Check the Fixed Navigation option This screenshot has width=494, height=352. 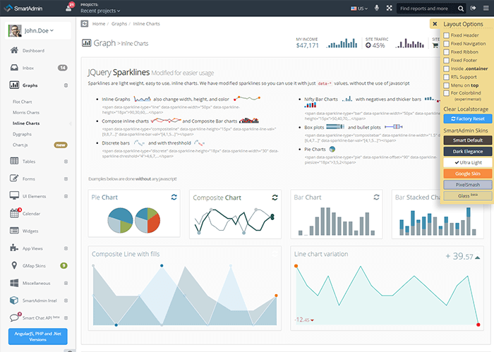click(x=446, y=44)
